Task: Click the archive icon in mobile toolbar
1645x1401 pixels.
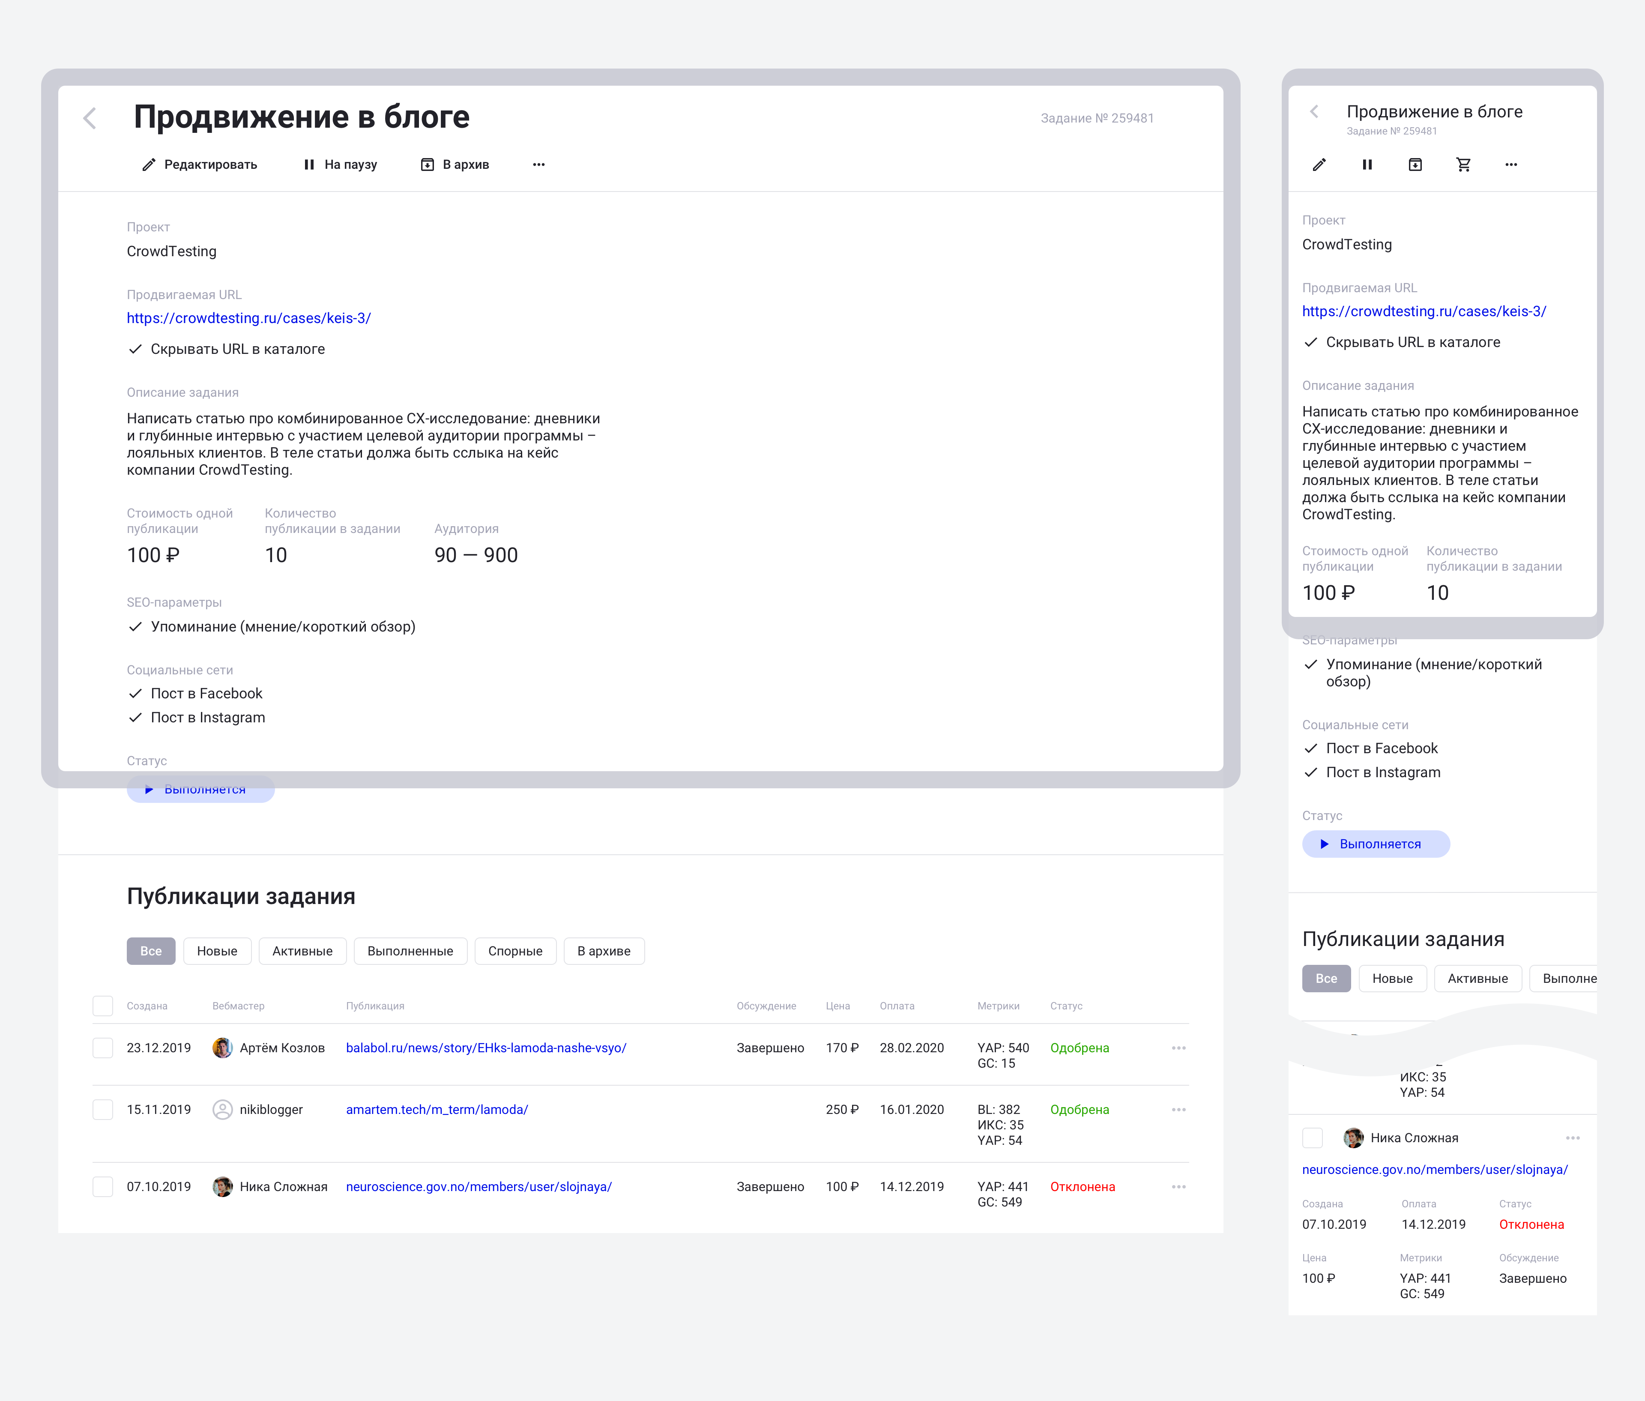Action: [1415, 165]
